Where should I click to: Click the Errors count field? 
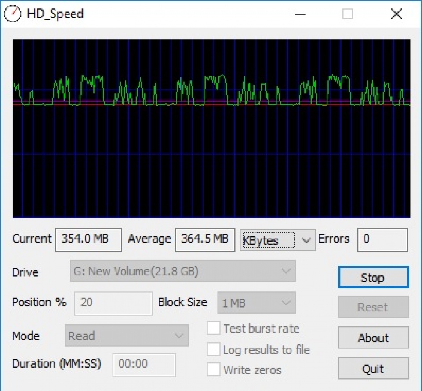coord(382,239)
